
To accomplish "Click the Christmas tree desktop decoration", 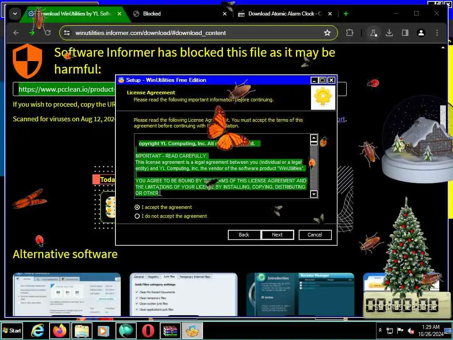I will (407, 247).
